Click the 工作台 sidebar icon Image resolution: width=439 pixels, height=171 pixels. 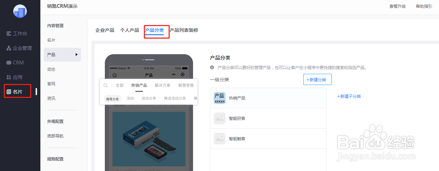(9, 34)
